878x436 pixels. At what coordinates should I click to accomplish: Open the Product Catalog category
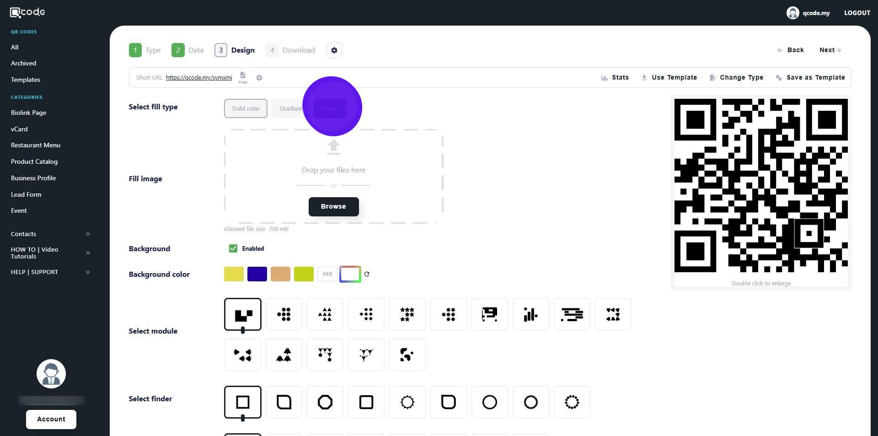[x=34, y=161]
